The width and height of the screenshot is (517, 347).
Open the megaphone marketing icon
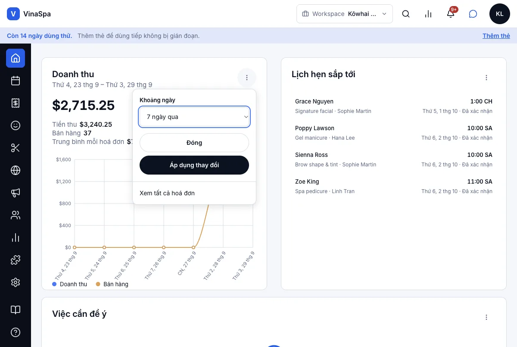(x=16, y=193)
